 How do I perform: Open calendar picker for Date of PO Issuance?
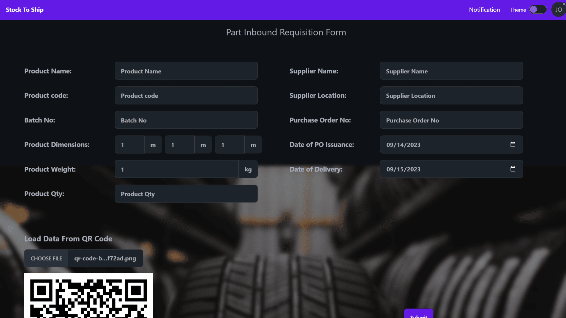pyautogui.click(x=513, y=144)
